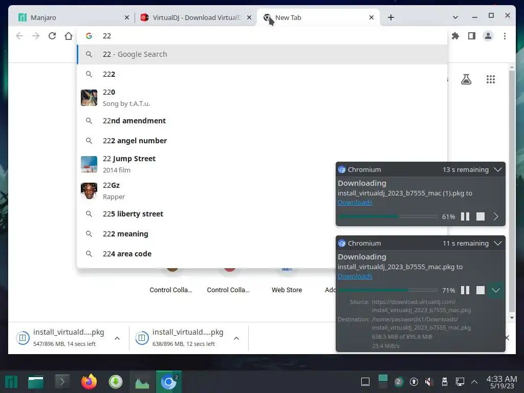Screen dimensions: 524x393
Task: Pick the '22Gz Rapper' suggestion
Action: [262, 191]
